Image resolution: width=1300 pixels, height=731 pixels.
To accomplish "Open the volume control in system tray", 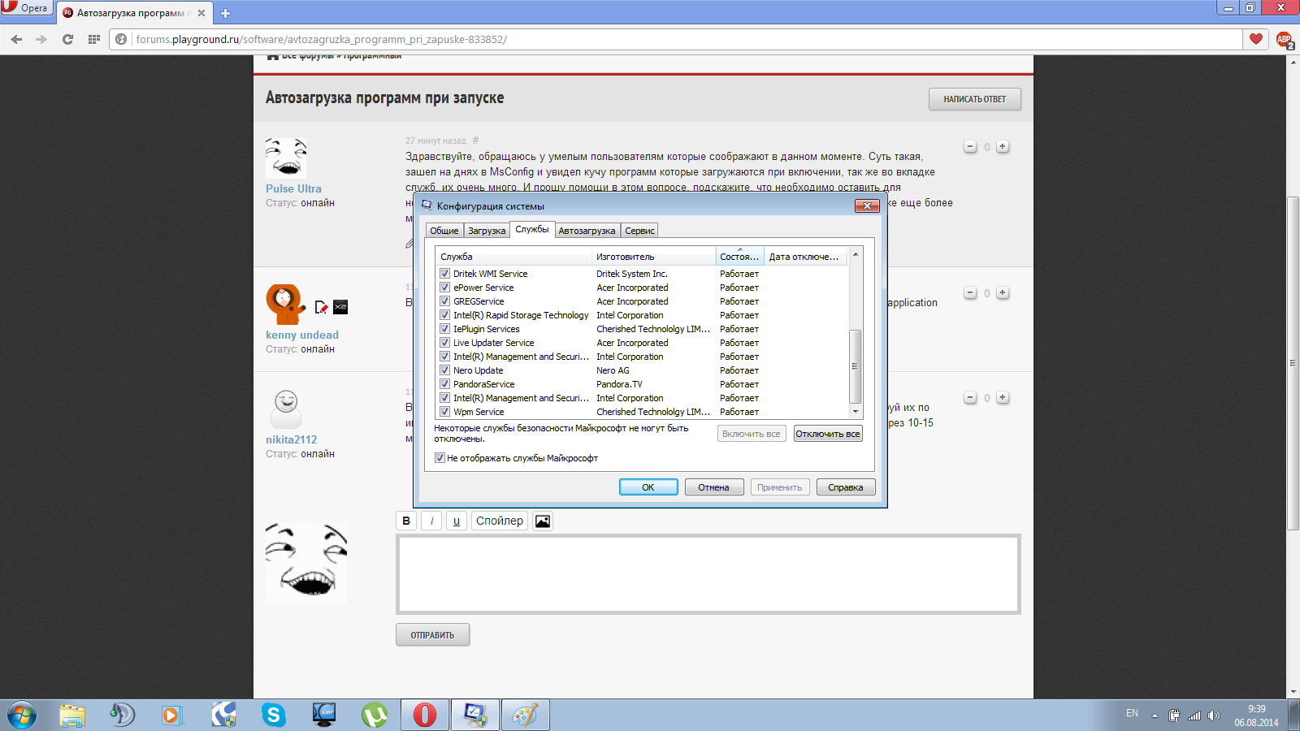I will pyautogui.click(x=1214, y=716).
